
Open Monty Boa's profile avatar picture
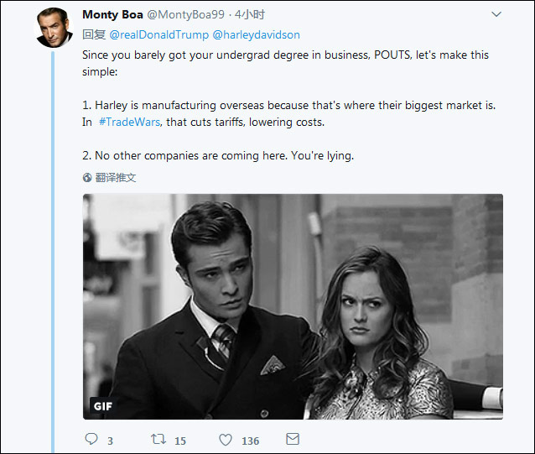point(53,28)
